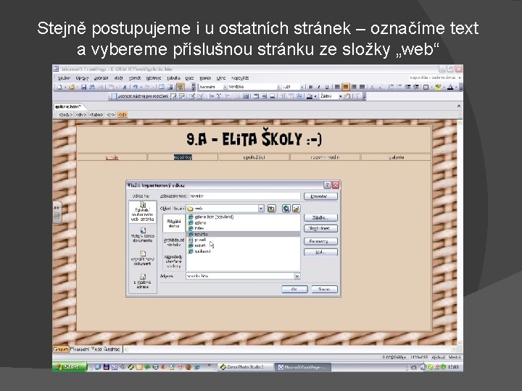Click the New page icon in the toolbar

[x=59, y=87]
